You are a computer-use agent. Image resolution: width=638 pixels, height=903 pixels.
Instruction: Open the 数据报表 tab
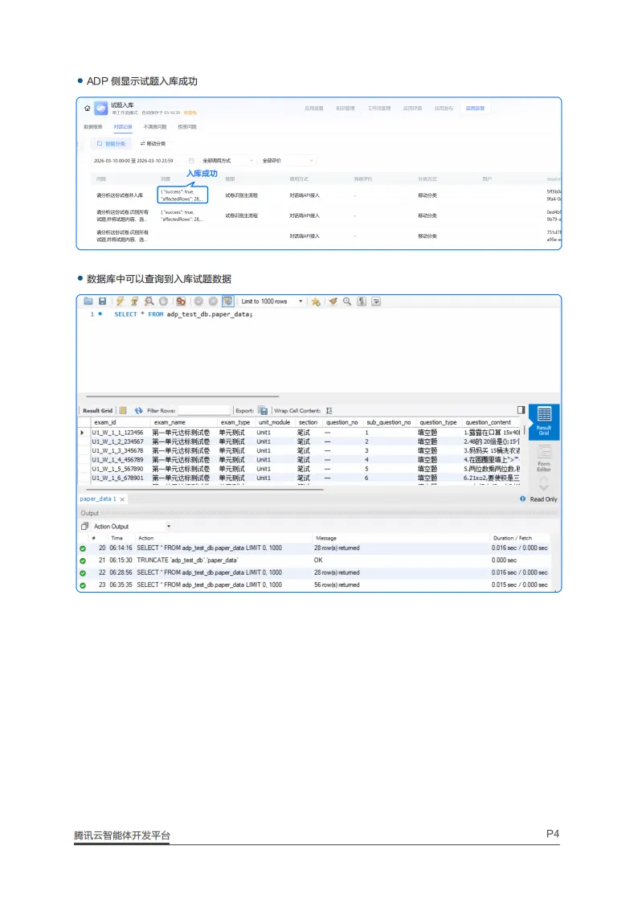(x=93, y=127)
